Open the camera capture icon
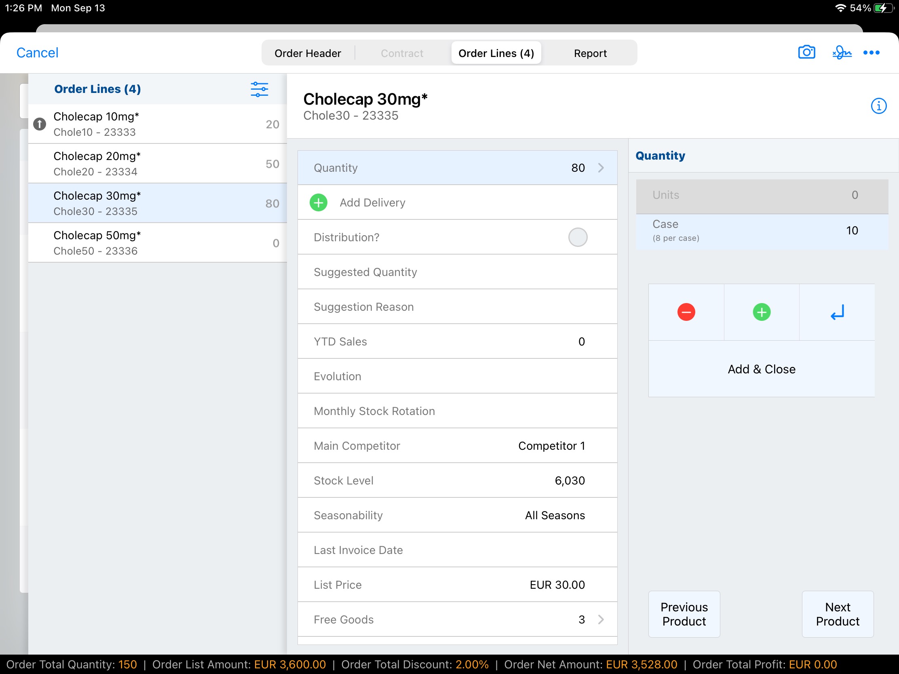The image size is (899, 674). 806,53
